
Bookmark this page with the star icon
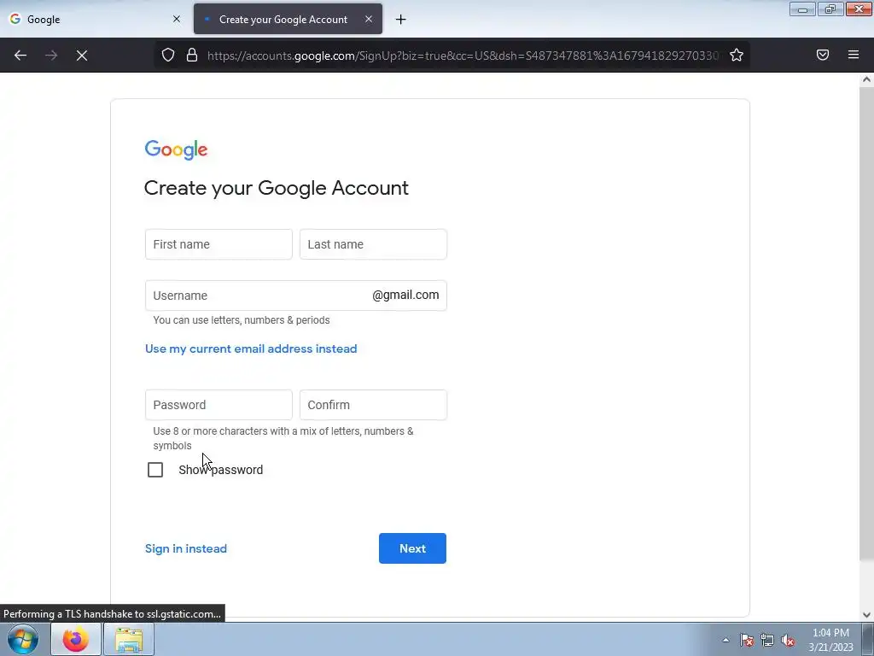[x=737, y=55]
